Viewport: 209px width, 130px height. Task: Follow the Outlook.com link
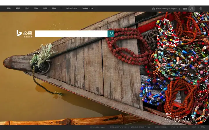point(87,8)
